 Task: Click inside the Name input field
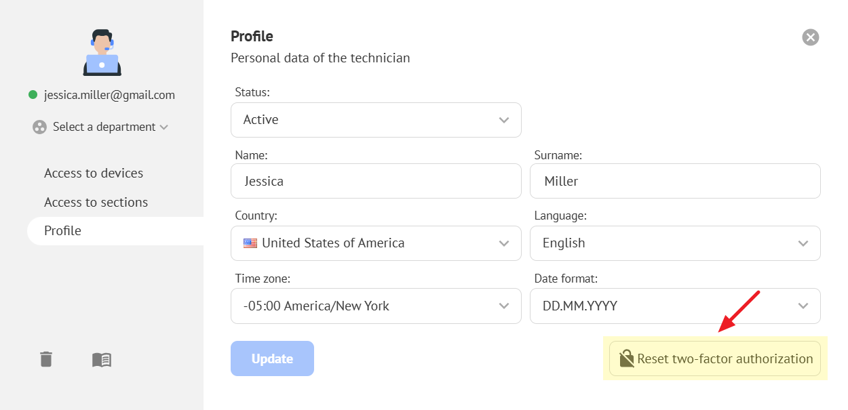[376, 182]
